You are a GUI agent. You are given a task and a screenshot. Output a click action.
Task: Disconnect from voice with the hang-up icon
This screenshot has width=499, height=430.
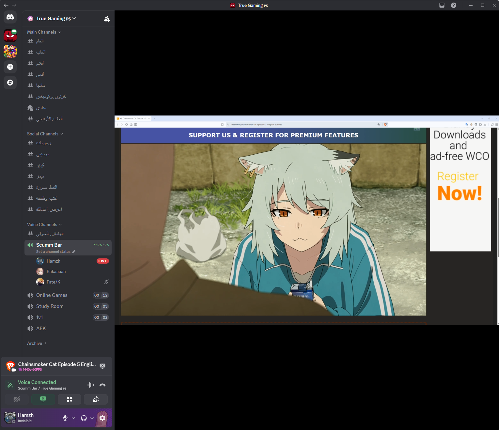102,385
